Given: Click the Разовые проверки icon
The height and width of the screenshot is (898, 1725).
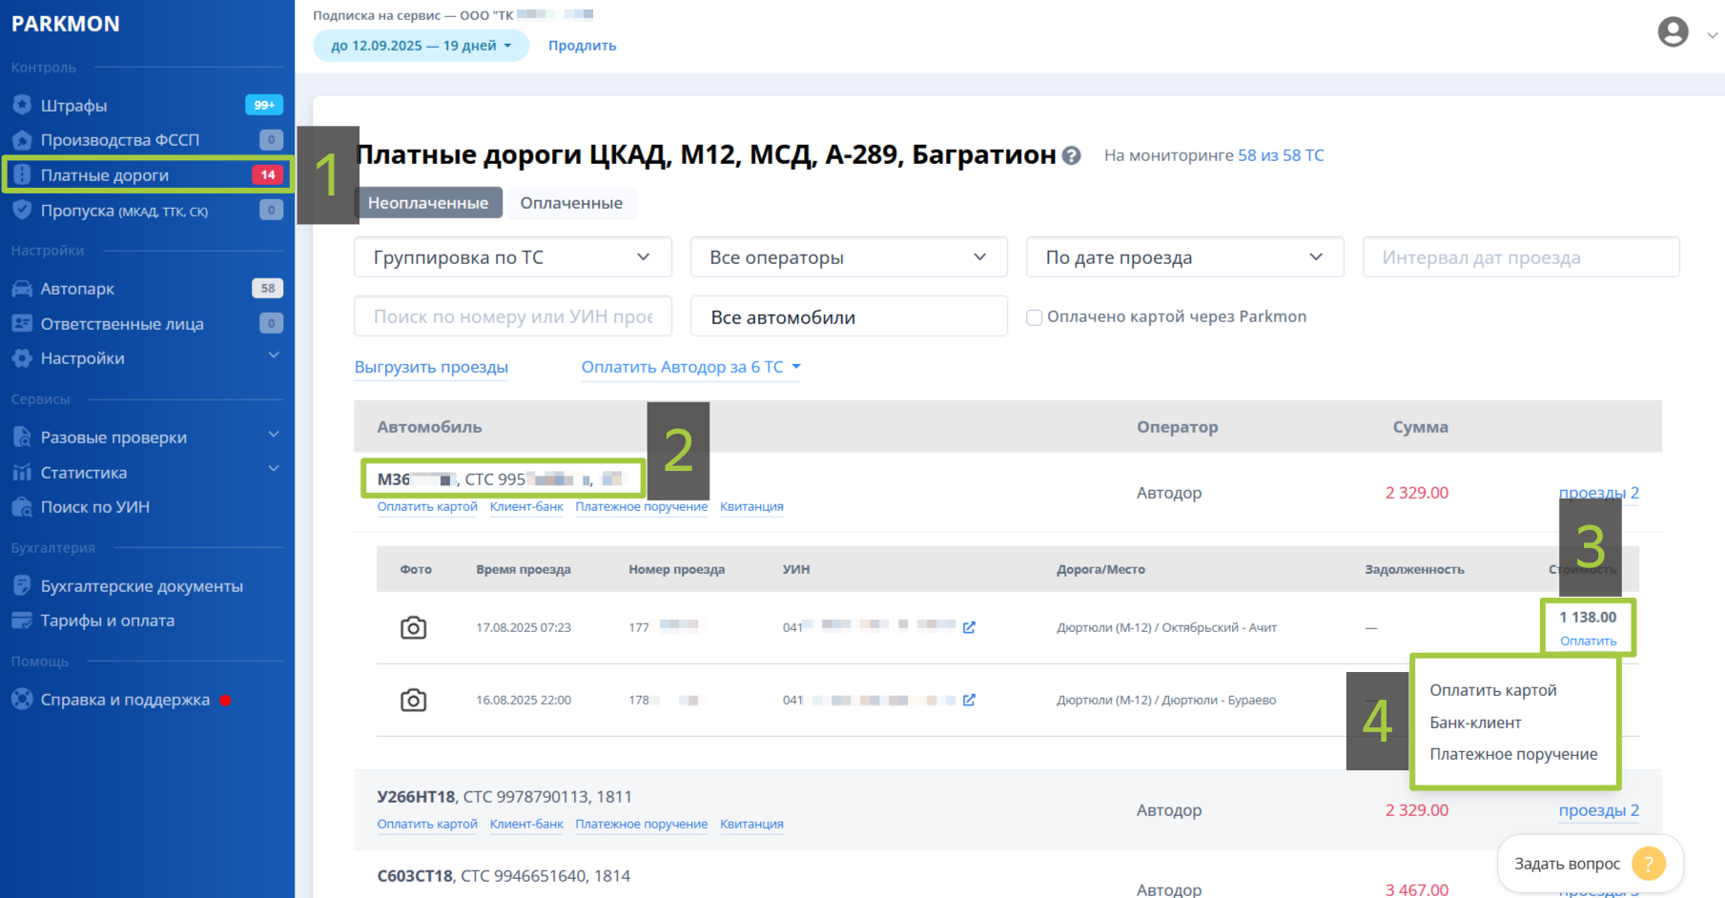Looking at the screenshot, I should tap(22, 438).
